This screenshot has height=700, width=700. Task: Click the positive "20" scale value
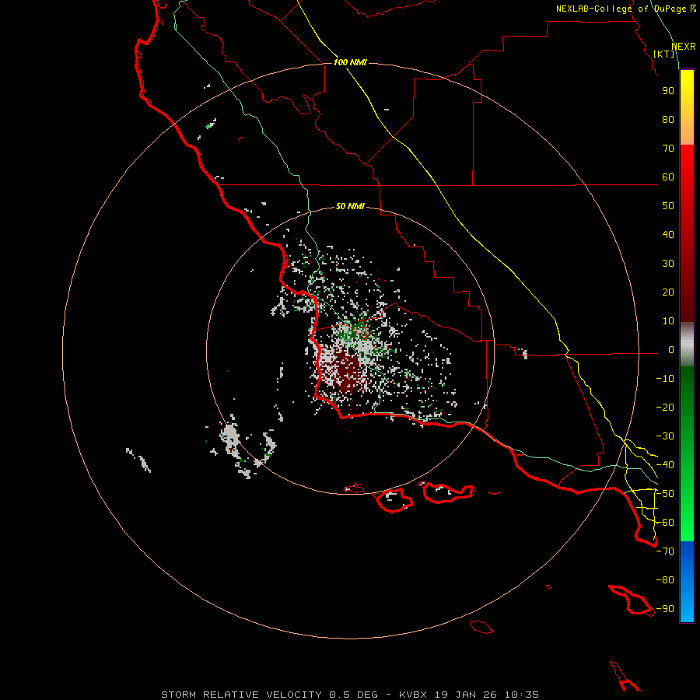pos(668,292)
